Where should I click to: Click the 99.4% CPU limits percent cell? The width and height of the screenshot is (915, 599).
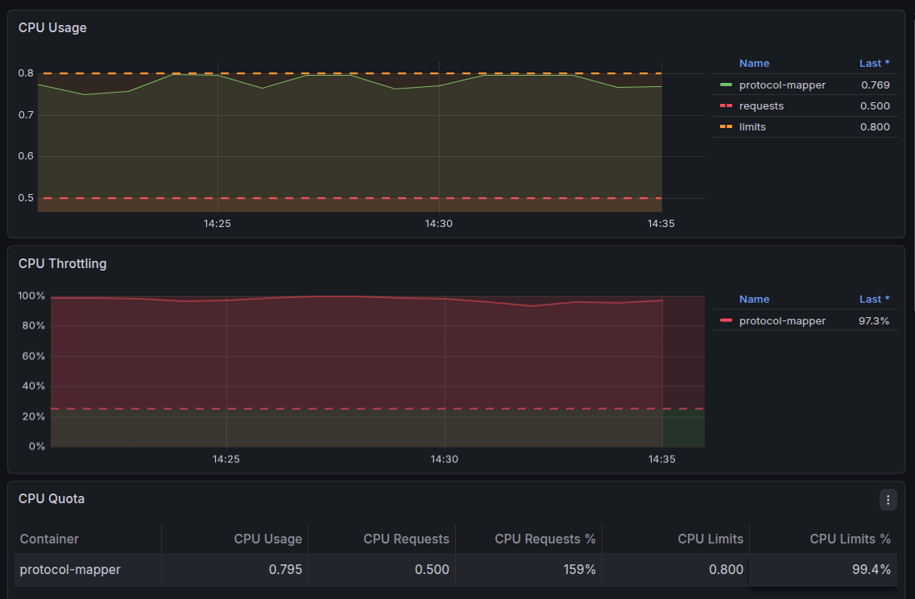coord(823,570)
